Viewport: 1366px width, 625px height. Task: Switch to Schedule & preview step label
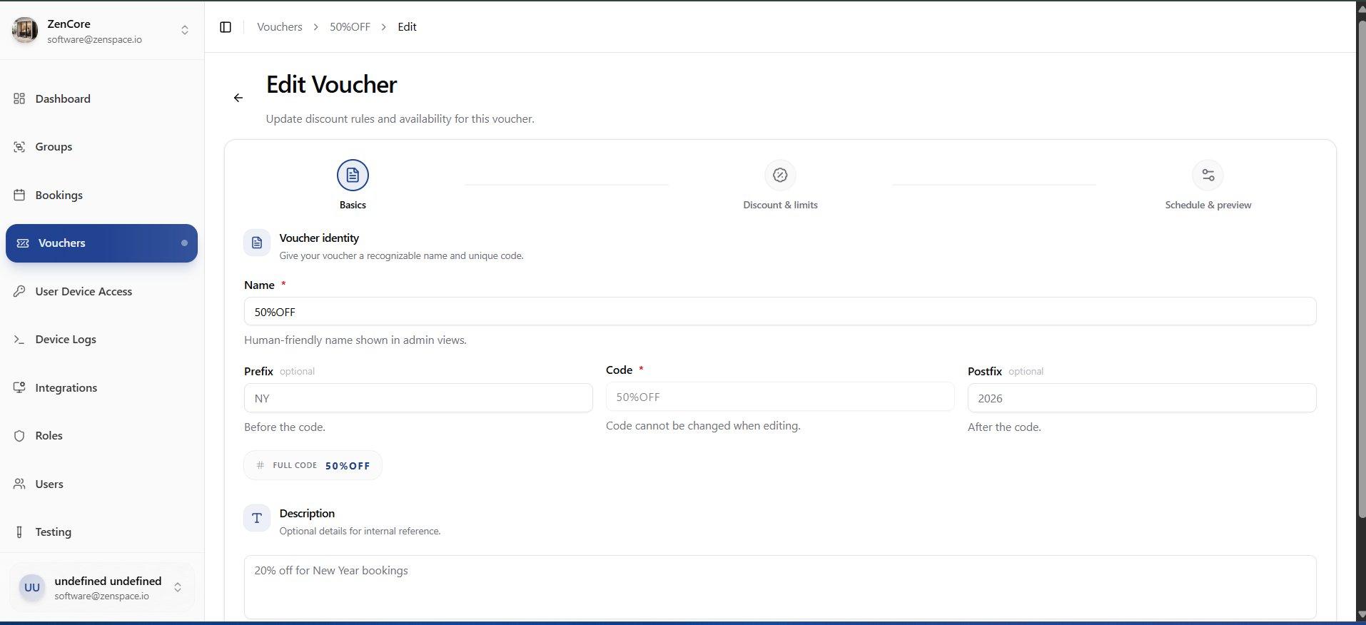pos(1208,205)
